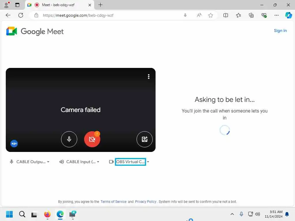The image size is (295, 221).
Task: Click the blue audio indicator dots
Action: click(14, 144)
